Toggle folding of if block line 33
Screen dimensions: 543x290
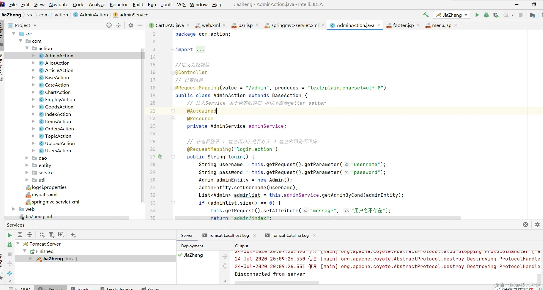[173, 203]
